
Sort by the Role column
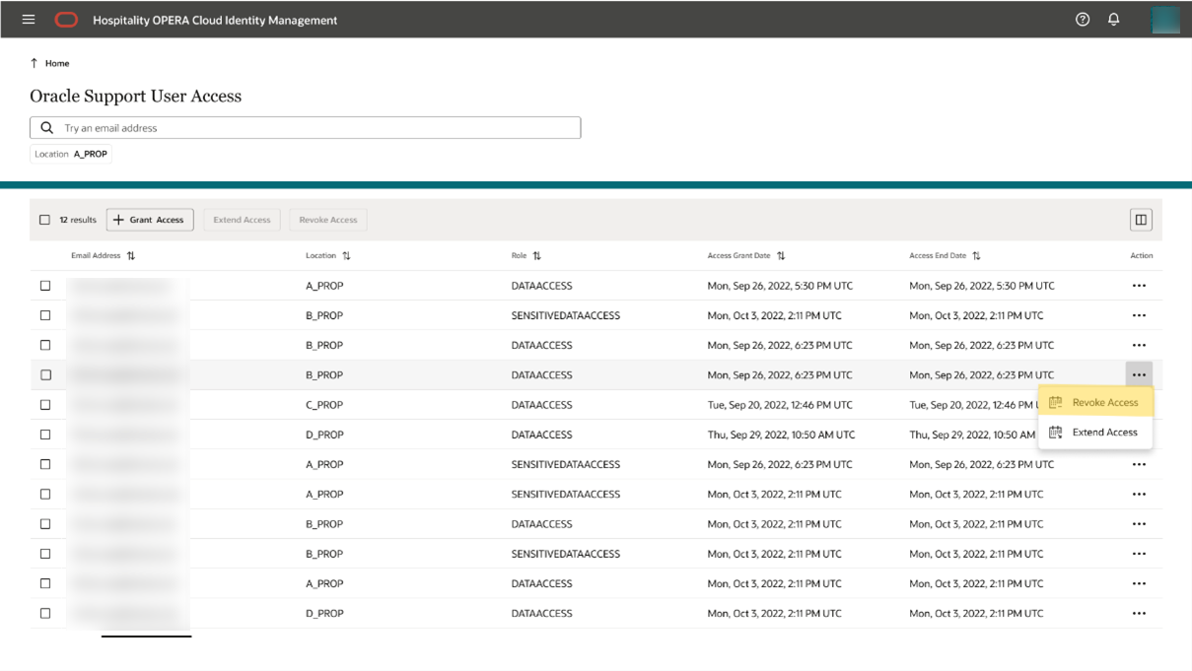click(x=534, y=255)
